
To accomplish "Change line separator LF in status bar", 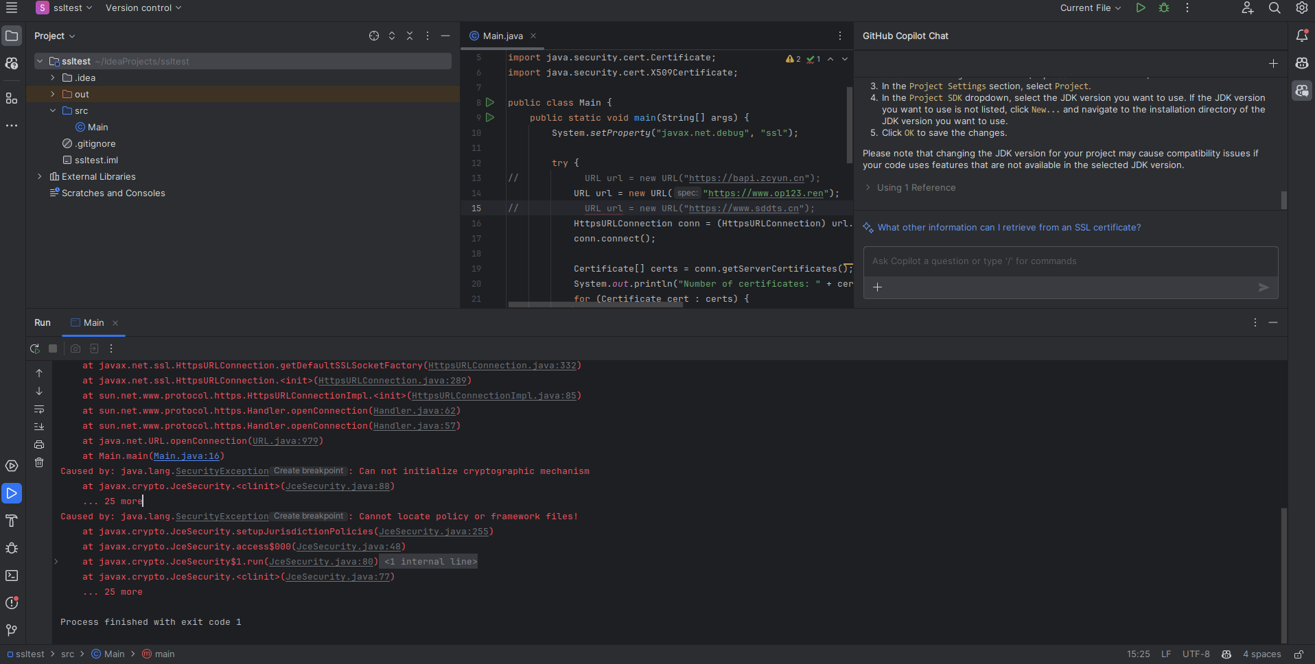I will (x=1166, y=654).
